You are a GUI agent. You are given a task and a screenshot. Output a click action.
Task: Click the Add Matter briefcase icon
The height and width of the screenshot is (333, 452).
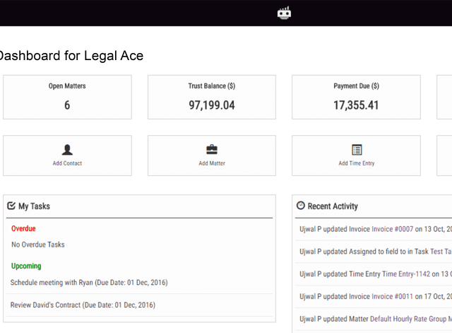coord(212,150)
